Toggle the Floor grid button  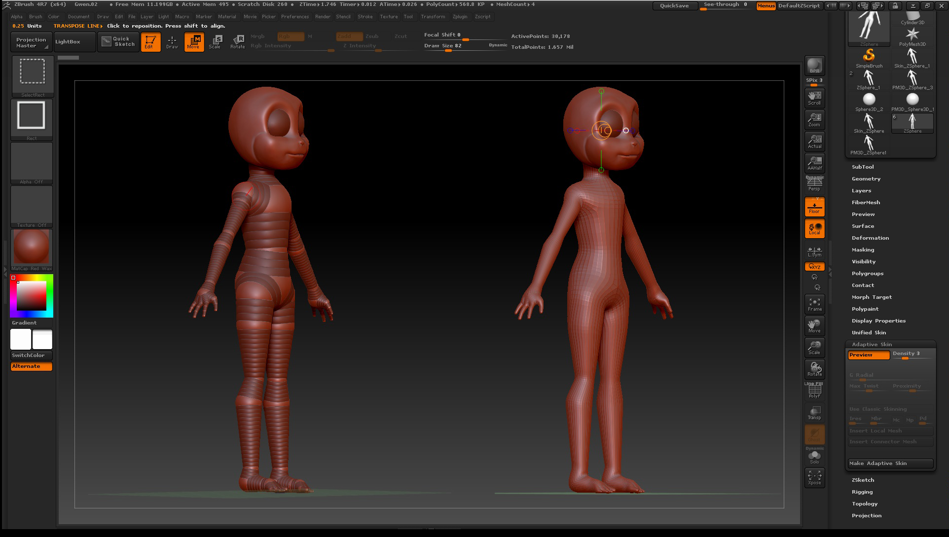814,207
